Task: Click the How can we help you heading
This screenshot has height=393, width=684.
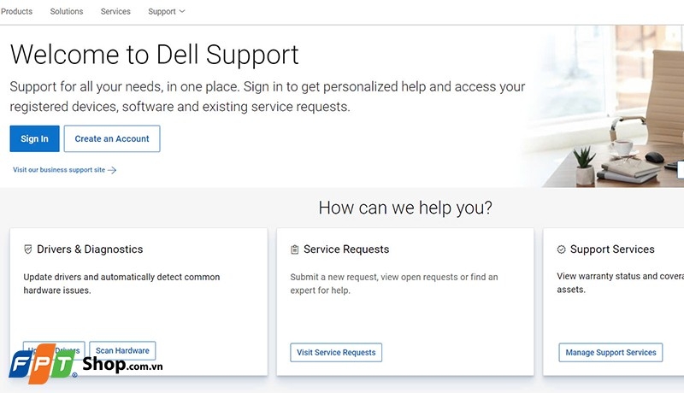Action: pyautogui.click(x=405, y=208)
